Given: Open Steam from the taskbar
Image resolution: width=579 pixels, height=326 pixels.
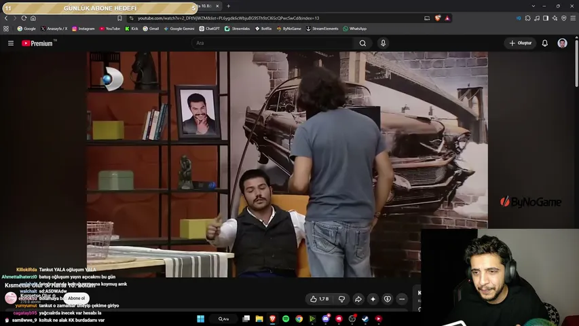Looking at the screenshot, I should tap(365, 319).
